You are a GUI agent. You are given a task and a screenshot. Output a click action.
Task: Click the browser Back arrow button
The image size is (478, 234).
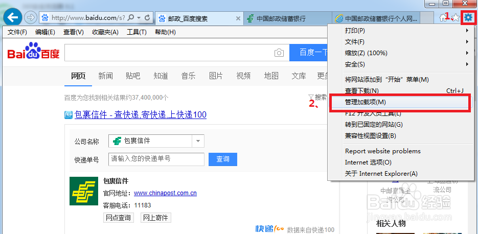(x=12, y=18)
